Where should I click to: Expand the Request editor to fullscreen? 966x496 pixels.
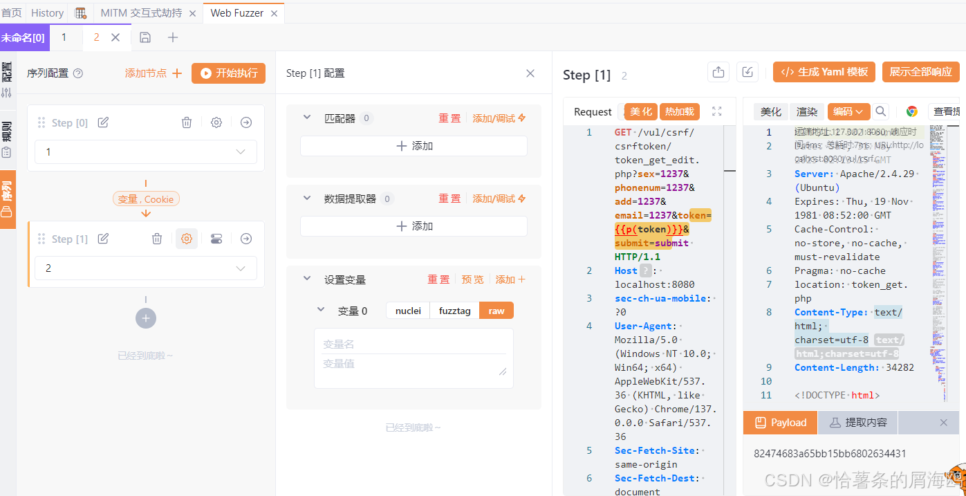tap(717, 111)
